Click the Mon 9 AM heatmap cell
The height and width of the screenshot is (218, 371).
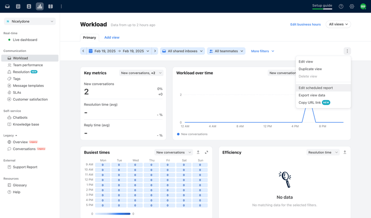(x=102, y=165)
